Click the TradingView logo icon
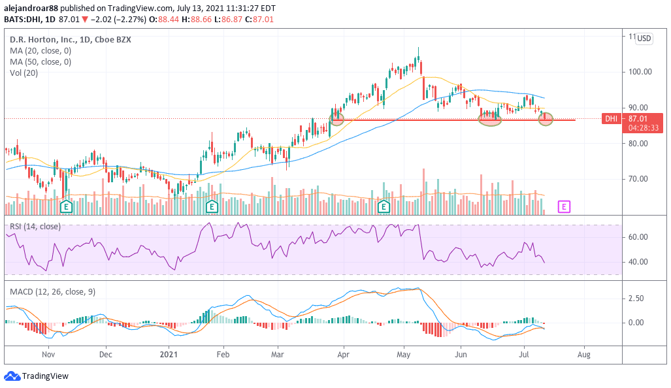 [x=12, y=376]
